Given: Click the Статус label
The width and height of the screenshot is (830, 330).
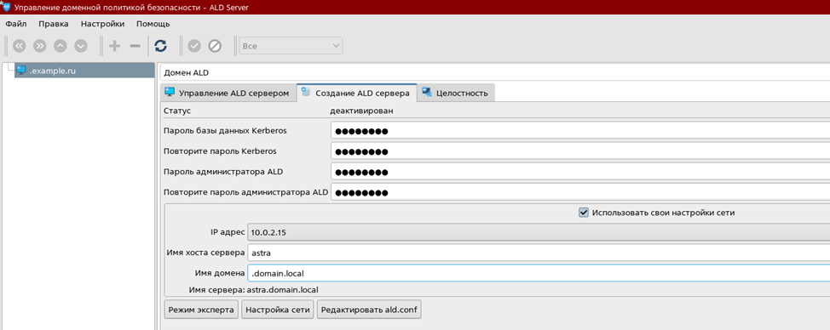Looking at the screenshot, I should (176, 111).
